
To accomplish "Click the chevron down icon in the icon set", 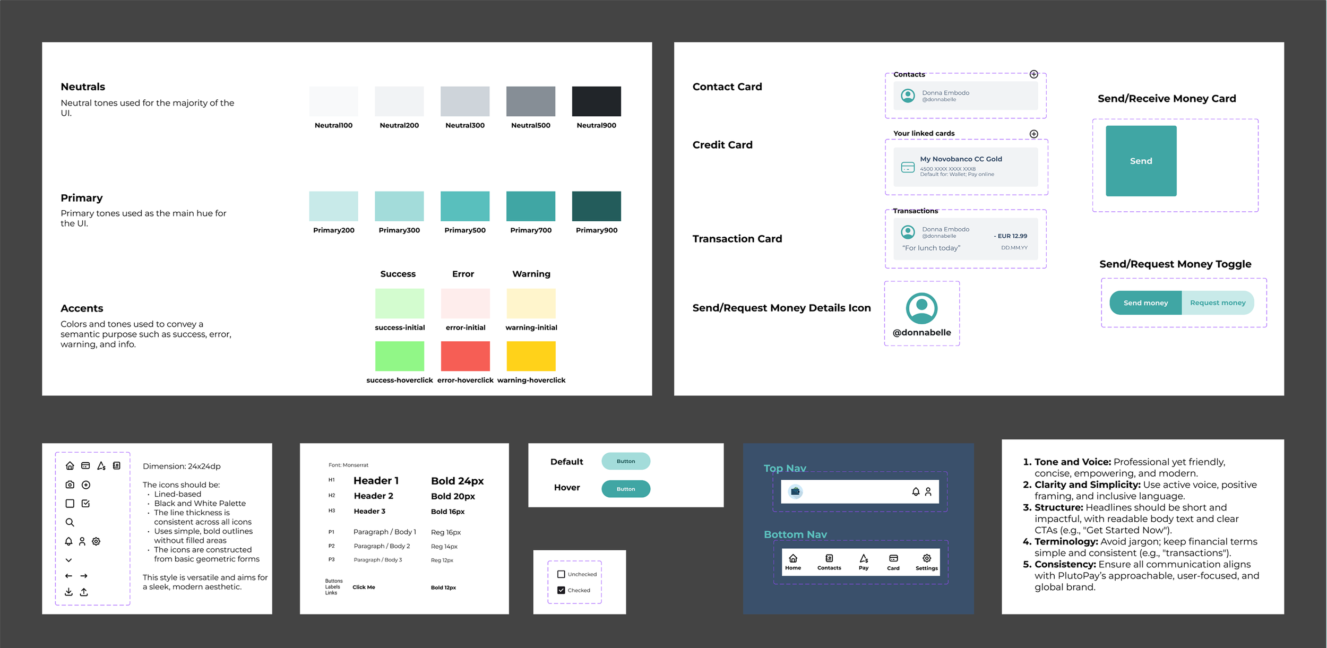I will 68,560.
